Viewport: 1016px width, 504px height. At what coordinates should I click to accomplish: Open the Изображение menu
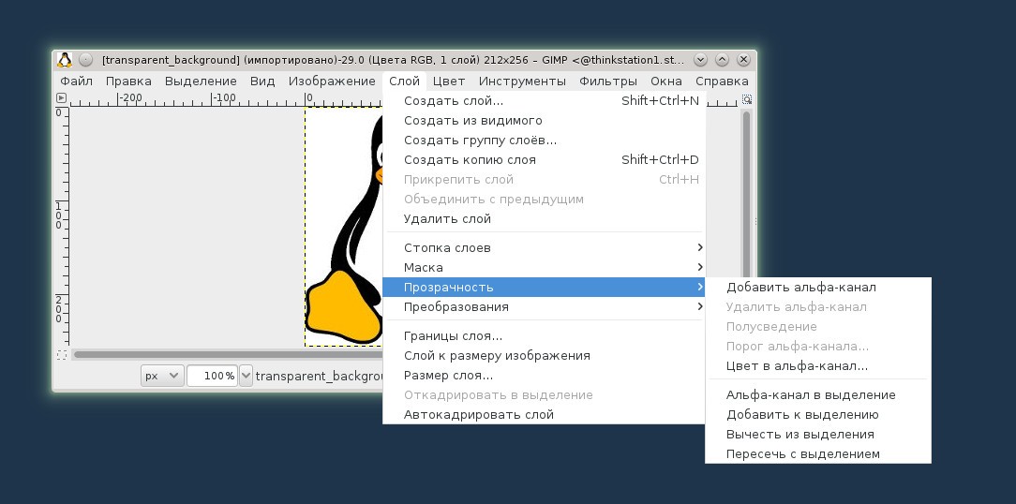point(332,81)
